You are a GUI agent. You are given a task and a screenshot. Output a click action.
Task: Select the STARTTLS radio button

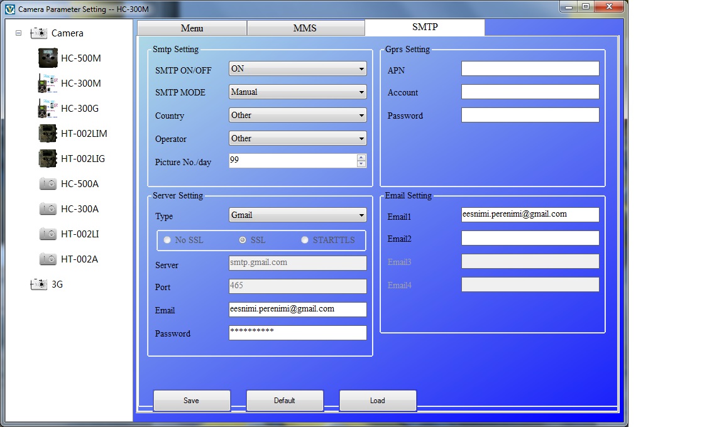coord(305,240)
